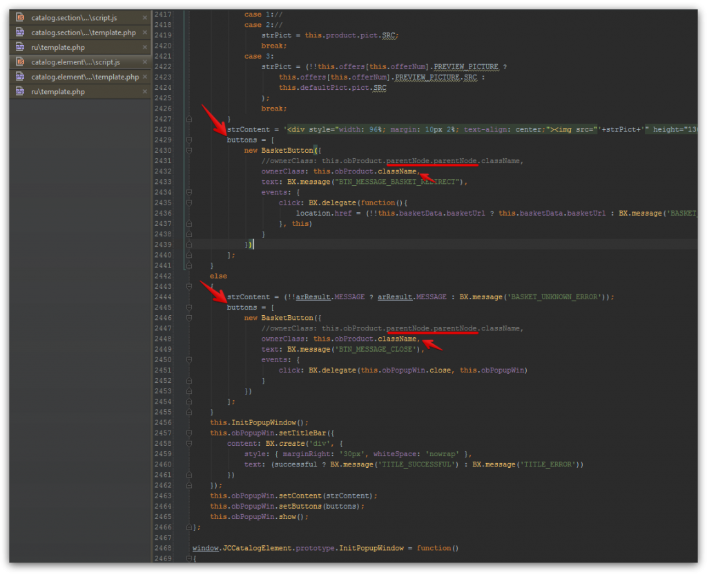Click 'this.obPopupWin.close' on line 2451
Image resolution: width=707 pixels, height=575 pixels.
pos(406,370)
